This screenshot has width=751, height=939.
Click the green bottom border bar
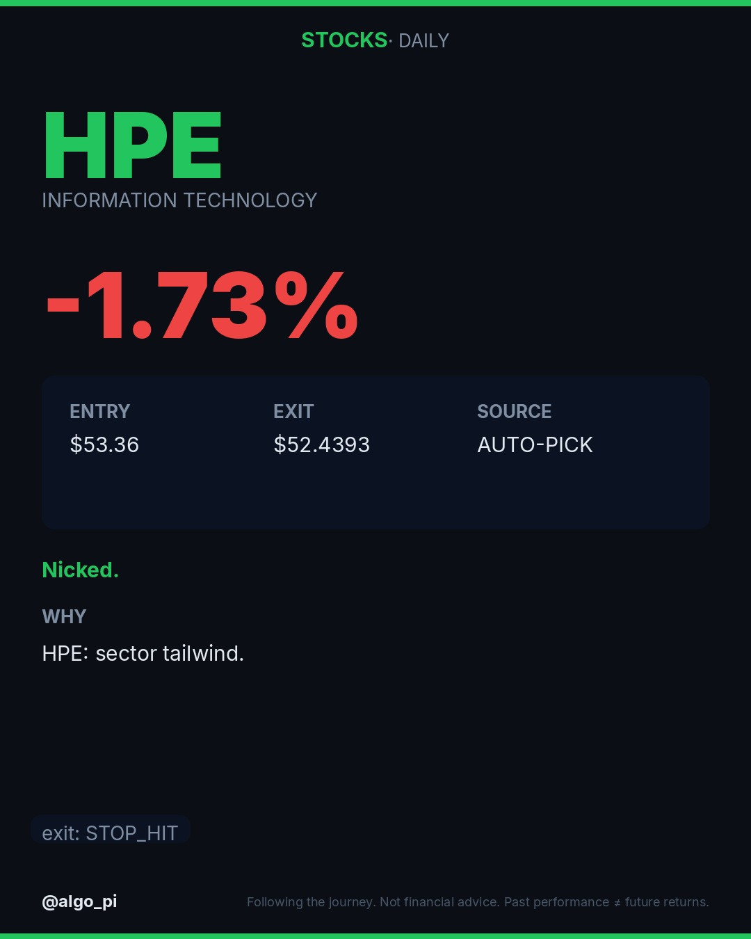[375, 936]
